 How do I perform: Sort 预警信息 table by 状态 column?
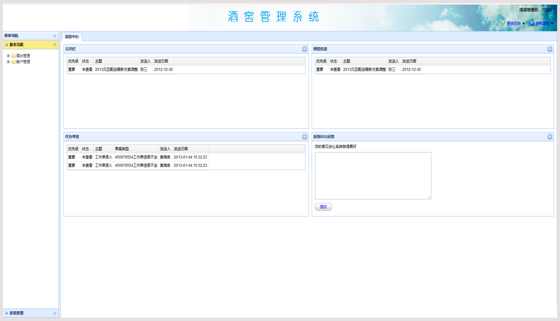[335, 61]
